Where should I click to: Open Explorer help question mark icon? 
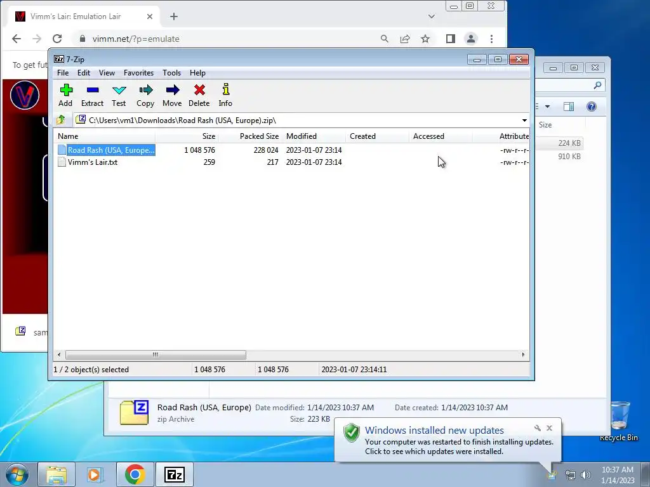click(x=592, y=107)
